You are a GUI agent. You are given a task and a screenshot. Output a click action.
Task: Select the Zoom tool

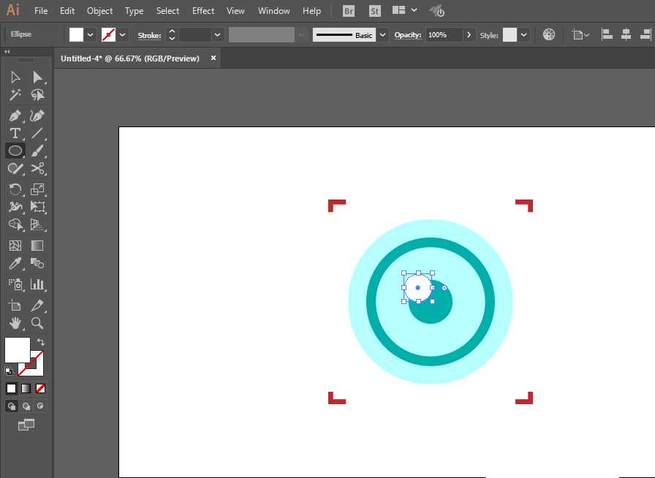(x=39, y=322)
